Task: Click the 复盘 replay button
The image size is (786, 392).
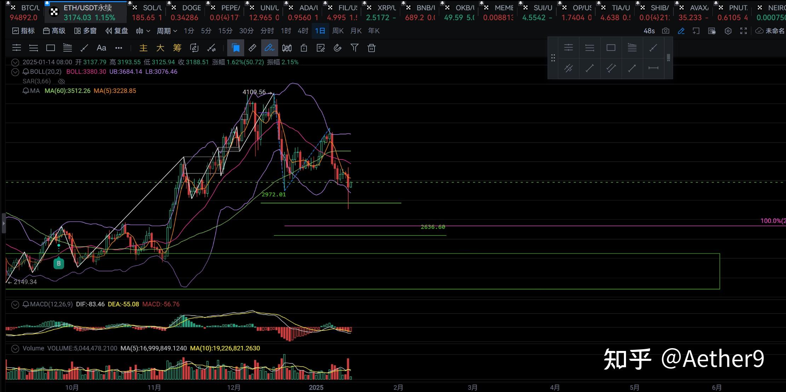Action: (x=117, y=31)
